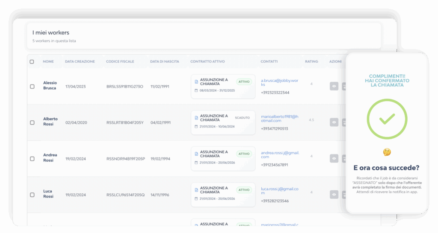
Task: Click SCADUTO badge on Alberto Rossi's contract
Action: tap(242, 117)
